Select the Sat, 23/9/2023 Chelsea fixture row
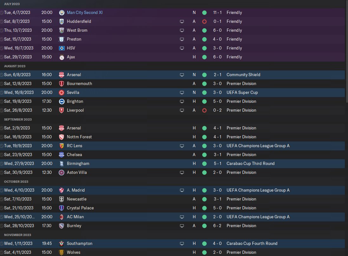Viewport: 348px width, 256px height. (x=172, y=155)
